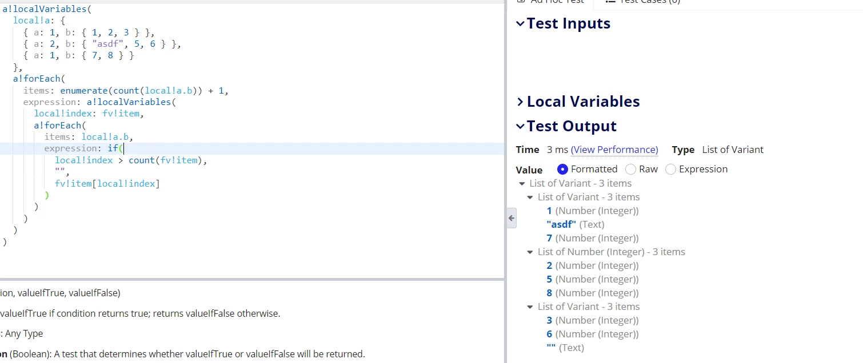Select the empty "" (Text) output row
This screenshot has width=863, height=363.
[565, 348]
